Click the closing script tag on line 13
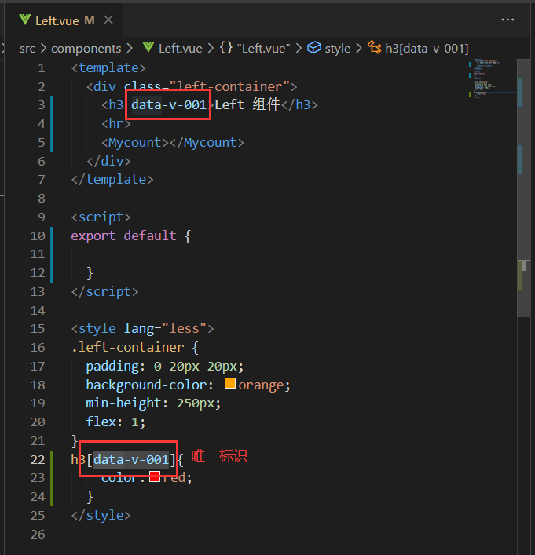 [104, 292]
